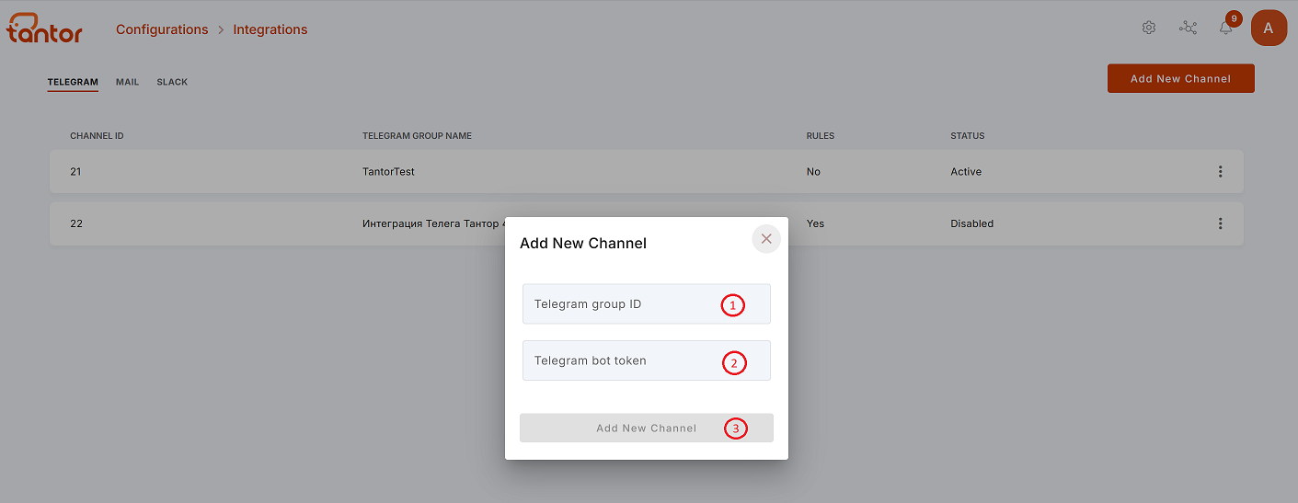The image size is (1298, 503).
Task: Open the cluster topology icon in header
Action: [1188, 28]
